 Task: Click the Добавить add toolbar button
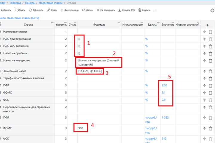point(5,10)
